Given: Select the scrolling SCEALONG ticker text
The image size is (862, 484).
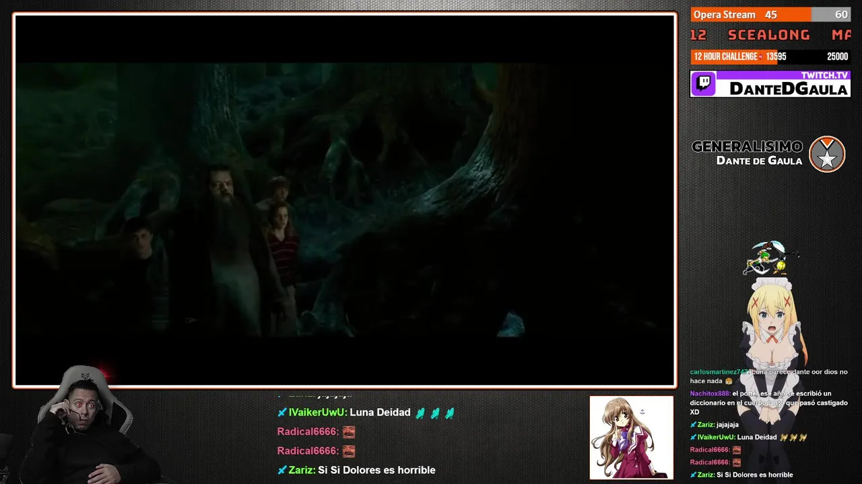Looking at the screenshot, I should 770,35.
